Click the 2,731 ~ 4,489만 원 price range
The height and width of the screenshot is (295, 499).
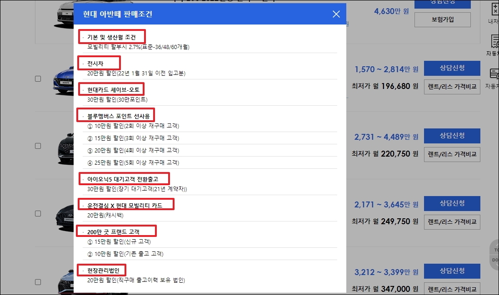(x=387, y=137)
